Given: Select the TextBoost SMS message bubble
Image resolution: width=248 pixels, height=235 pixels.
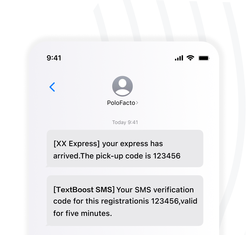Looking at the screenshot, I should 125,201.
